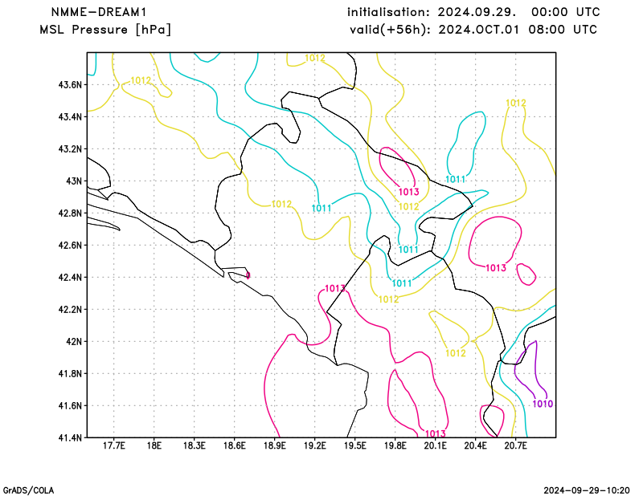The image size is (643, 496).
Task: Click the NMME-DREAM1 model title
Action: 98,12
